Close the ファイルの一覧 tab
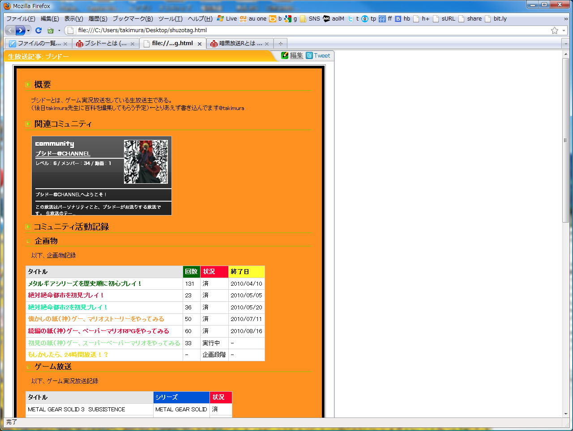Viewport: 573px width, 431px height. coord(65,44)
